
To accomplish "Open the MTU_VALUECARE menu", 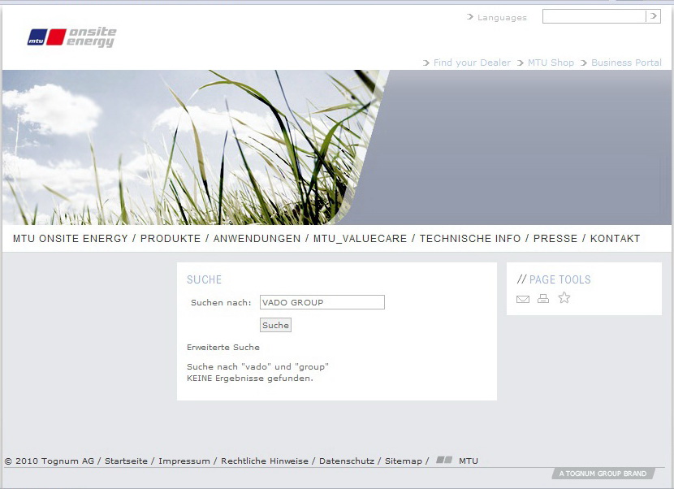I will point(361,238).
